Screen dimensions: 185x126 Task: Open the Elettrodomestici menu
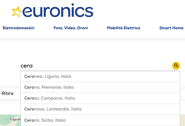(x=18, y=28)
